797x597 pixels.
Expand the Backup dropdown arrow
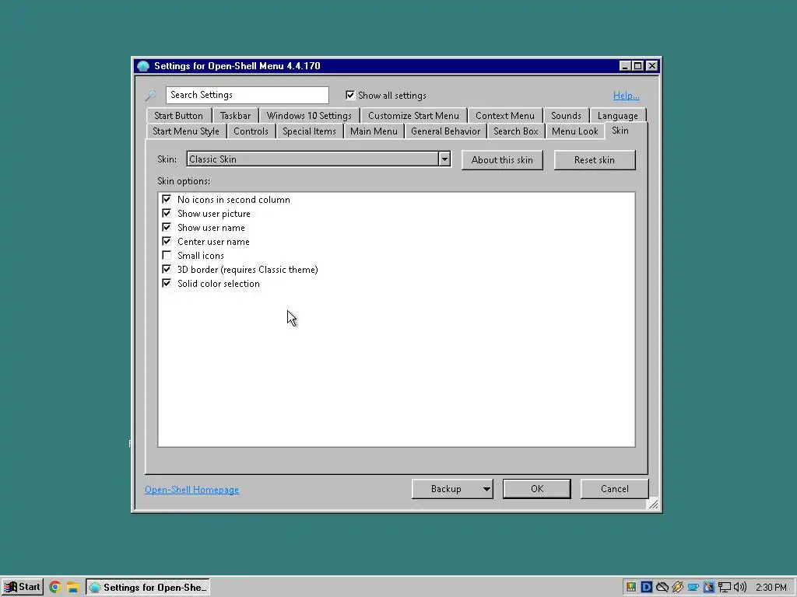click(486, 489)
